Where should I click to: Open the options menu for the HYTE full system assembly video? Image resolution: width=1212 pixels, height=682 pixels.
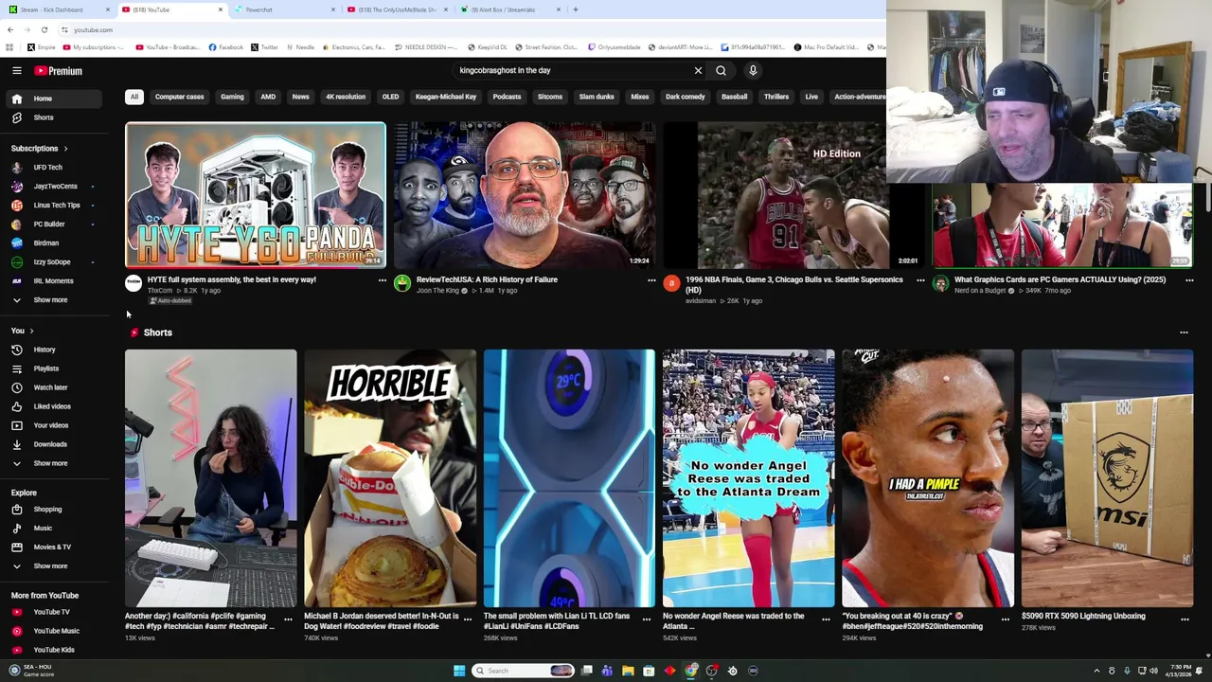[x=383, y=280]
